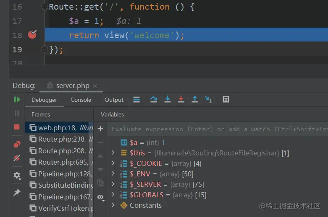
Task: Toggle watches view with the eye icon
Action: coord(101,197)
